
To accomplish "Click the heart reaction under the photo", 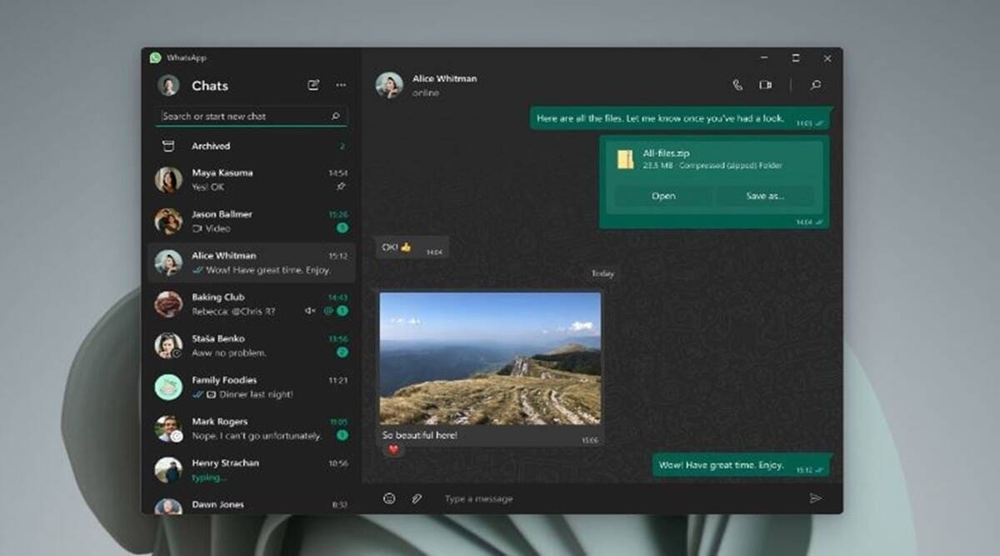I will 393,450.
